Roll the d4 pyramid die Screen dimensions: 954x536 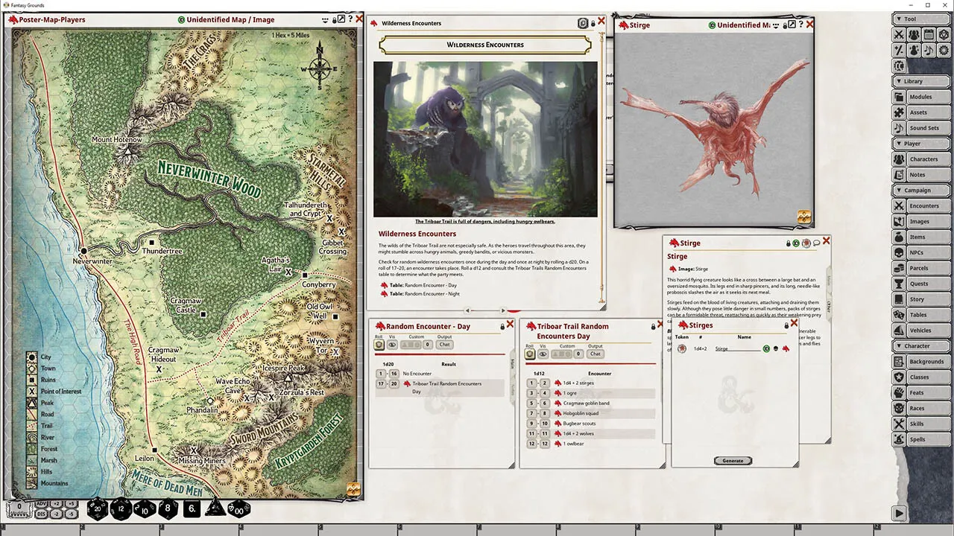click(x=215, y=509)
